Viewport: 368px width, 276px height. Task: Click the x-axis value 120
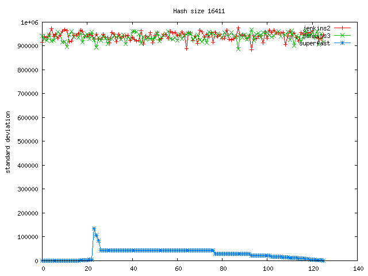(313, 269)
